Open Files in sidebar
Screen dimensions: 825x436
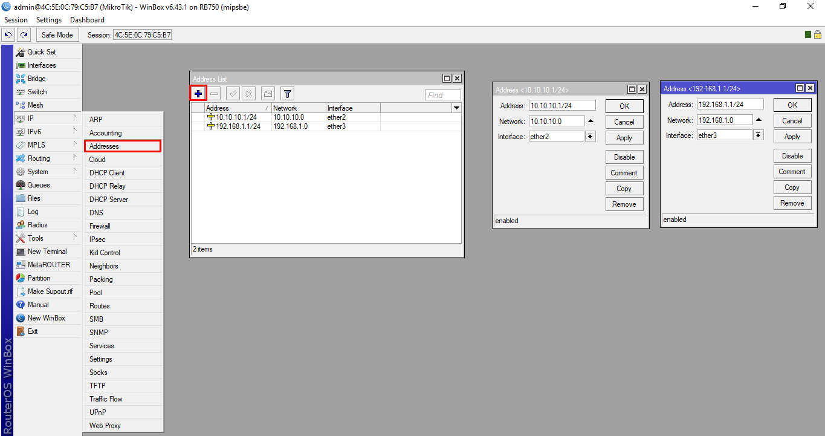point(48,198)
